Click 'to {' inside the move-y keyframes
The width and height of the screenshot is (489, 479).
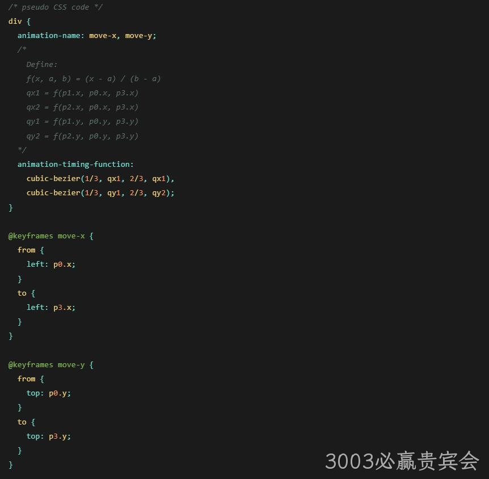click(26, 422)
